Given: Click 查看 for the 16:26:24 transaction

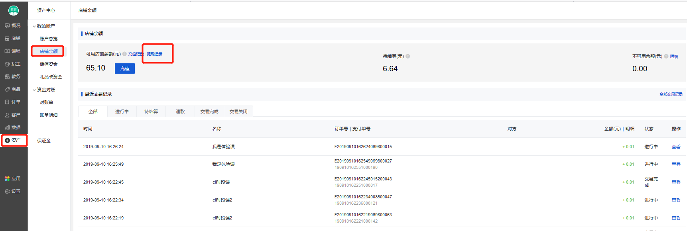Looking at the screenshot, I should [x=676, y=147].
